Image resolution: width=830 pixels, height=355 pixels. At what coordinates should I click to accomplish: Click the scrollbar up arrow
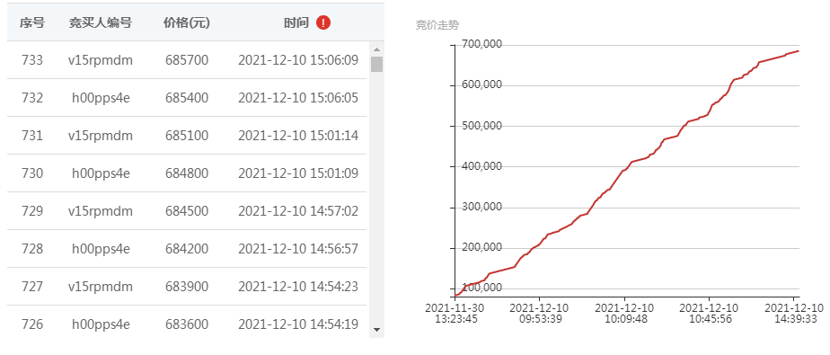(x=376, y=49)
